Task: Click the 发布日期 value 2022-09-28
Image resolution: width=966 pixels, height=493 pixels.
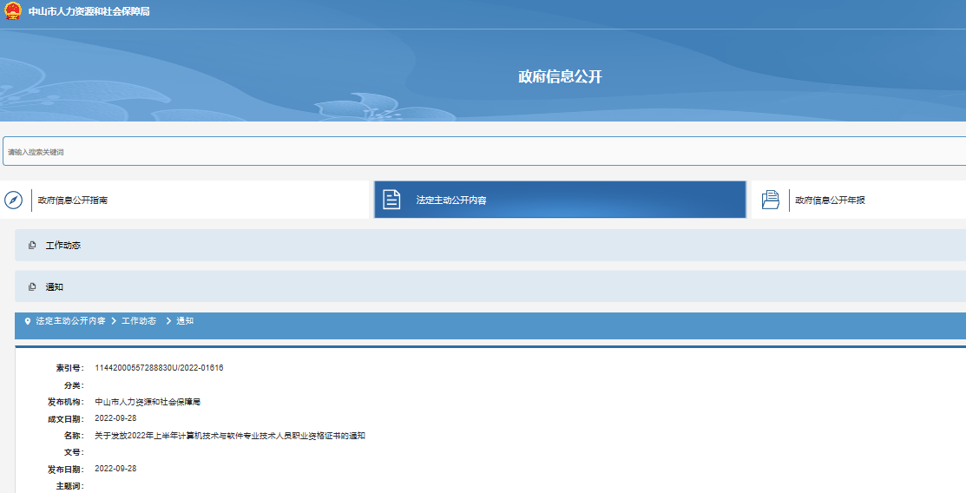Action: (x=115, y=469)
